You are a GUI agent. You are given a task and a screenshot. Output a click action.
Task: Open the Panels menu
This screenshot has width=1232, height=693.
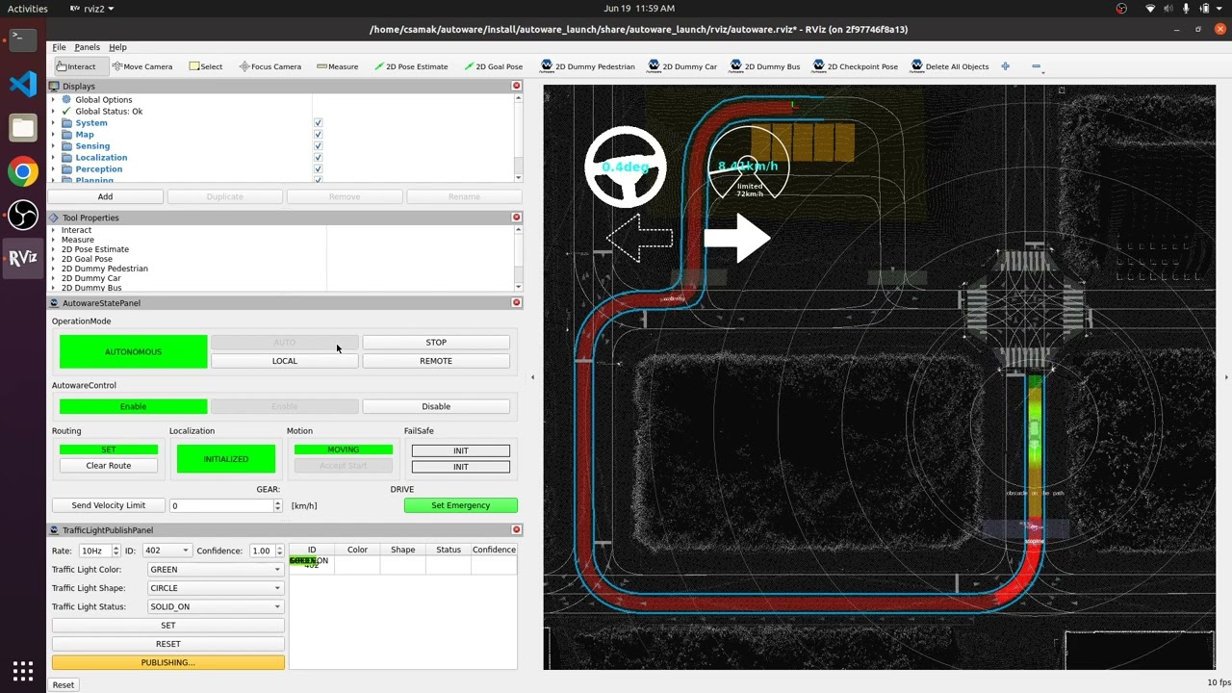(x=87, y=47)
